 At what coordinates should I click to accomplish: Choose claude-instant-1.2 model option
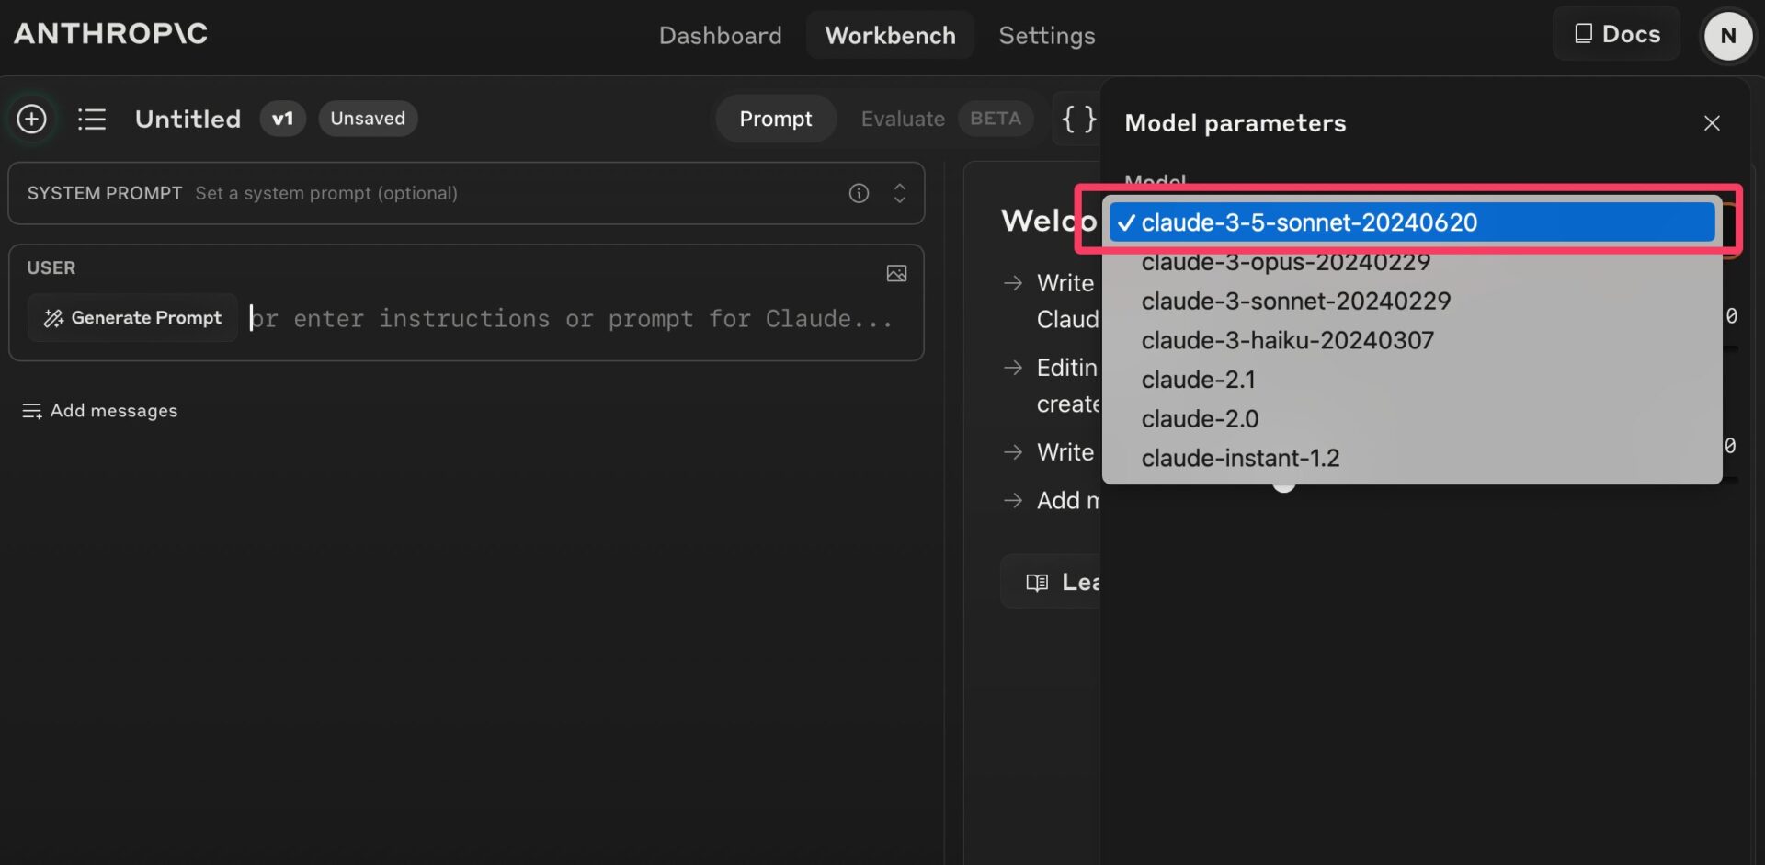[x=1240, y=458]
